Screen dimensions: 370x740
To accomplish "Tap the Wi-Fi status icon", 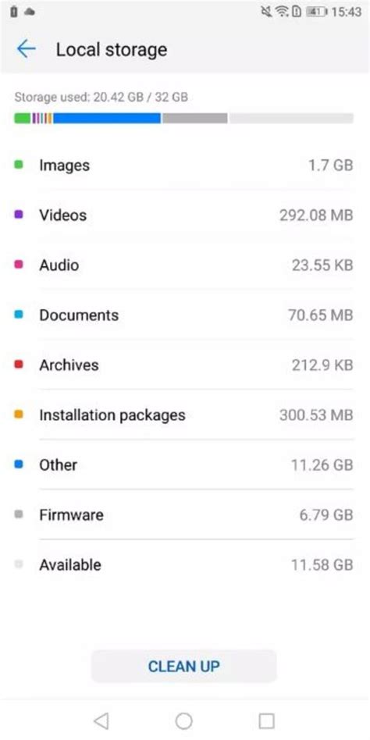I will point(283,12).
